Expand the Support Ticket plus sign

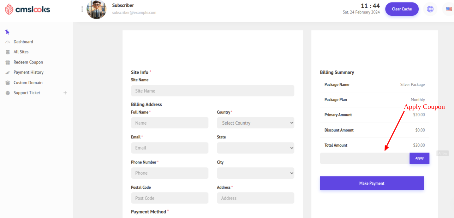65,93
